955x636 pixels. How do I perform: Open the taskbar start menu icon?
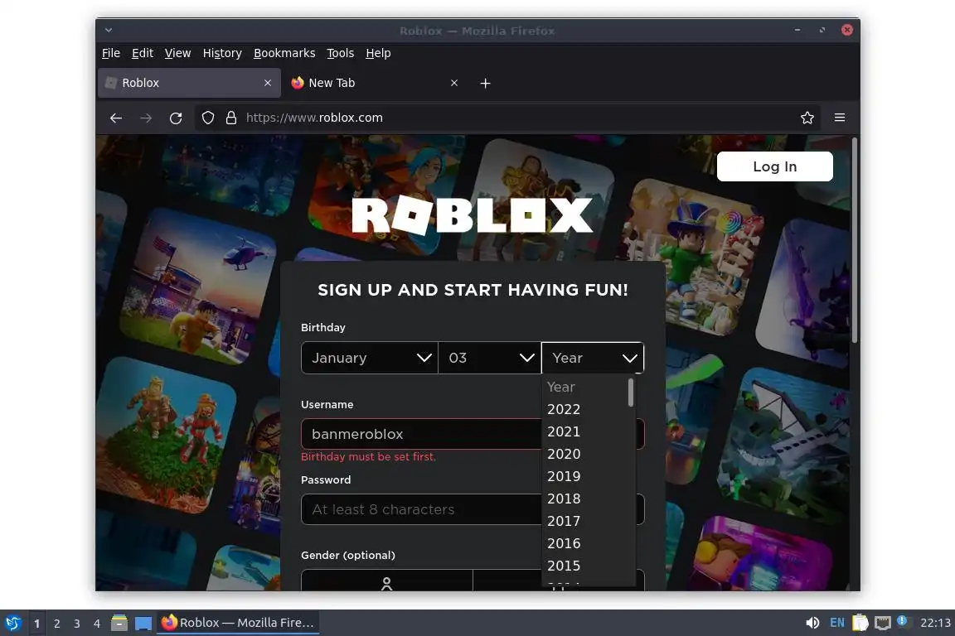tap(12, 623)
